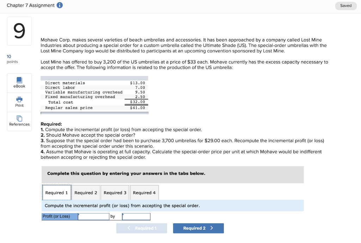
Task: Open the eBook resource
Action: [19, 83]
